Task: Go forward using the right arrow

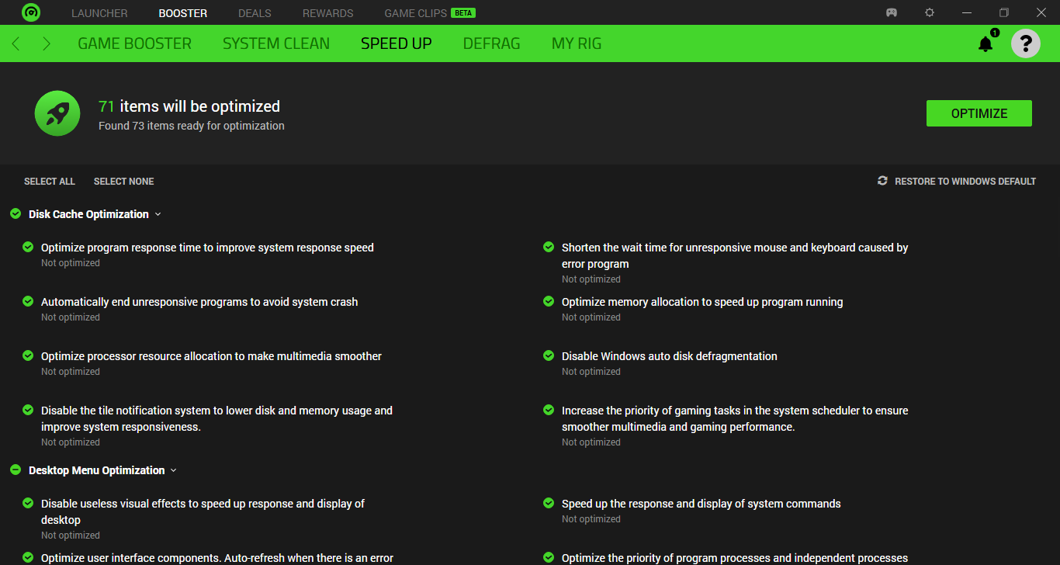Action: 47,43
